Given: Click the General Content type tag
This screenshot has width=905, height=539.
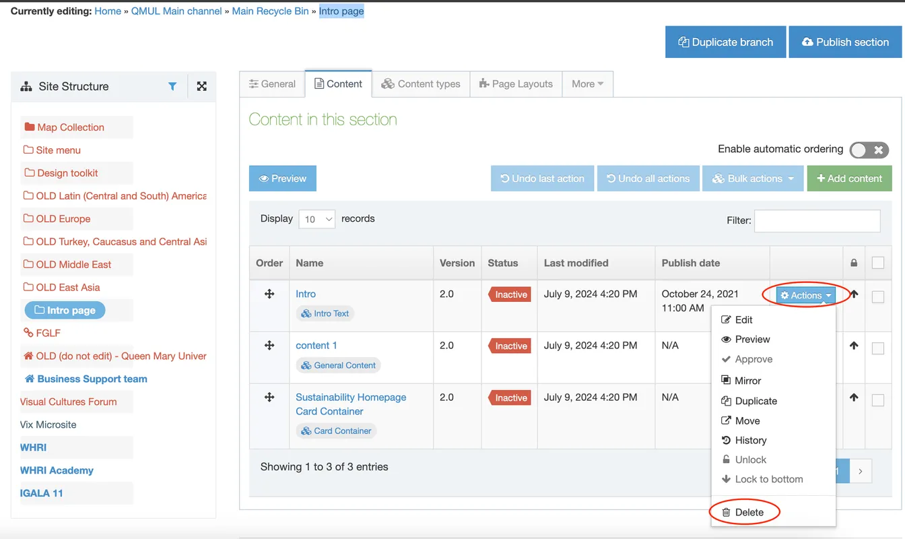Looking at the screenshot, I should tap(338, 365).
